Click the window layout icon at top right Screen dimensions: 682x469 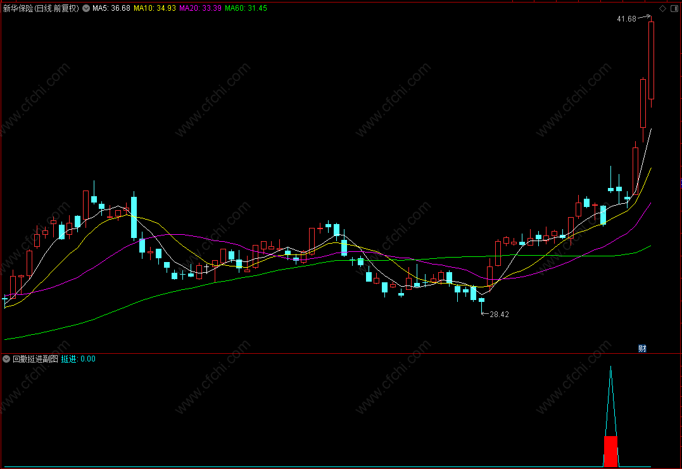pyautogui.click(x=676, y=8)
